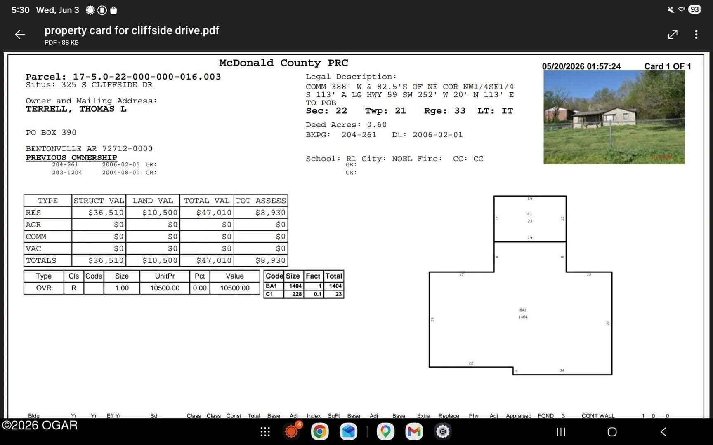Viewport: 713px width, 445px height.
Task: Tap the clock showing 5:30
Action: (20, 10)
